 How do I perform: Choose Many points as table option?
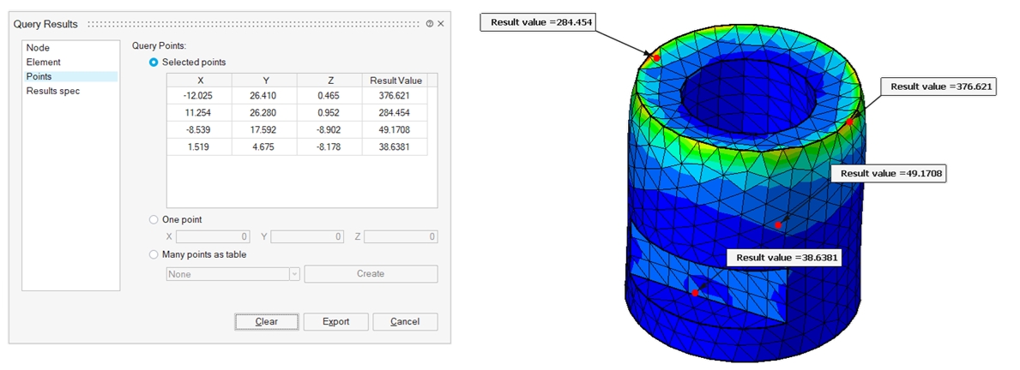point(154,254)
